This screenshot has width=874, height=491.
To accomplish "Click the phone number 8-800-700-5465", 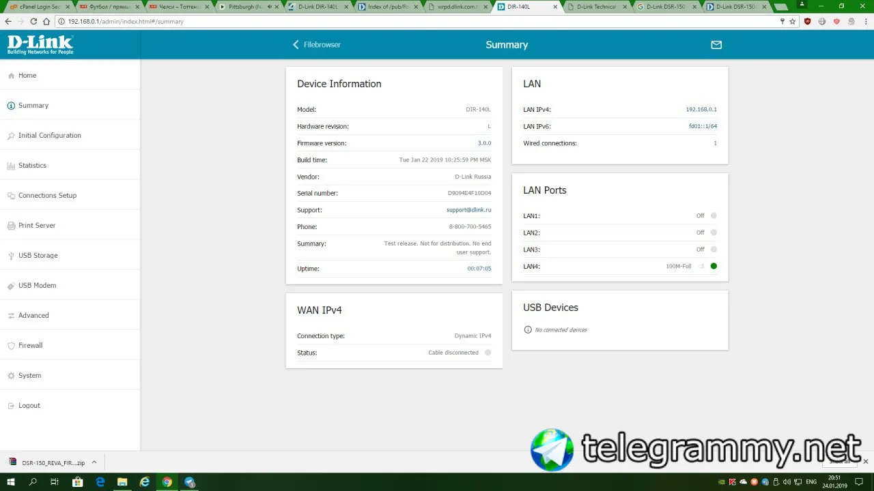I will click(470, 227).
